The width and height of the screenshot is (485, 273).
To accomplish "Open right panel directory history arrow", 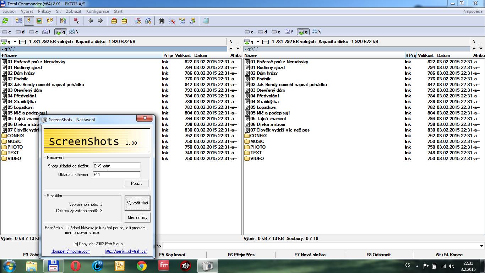I will click(x=481, y=49).
